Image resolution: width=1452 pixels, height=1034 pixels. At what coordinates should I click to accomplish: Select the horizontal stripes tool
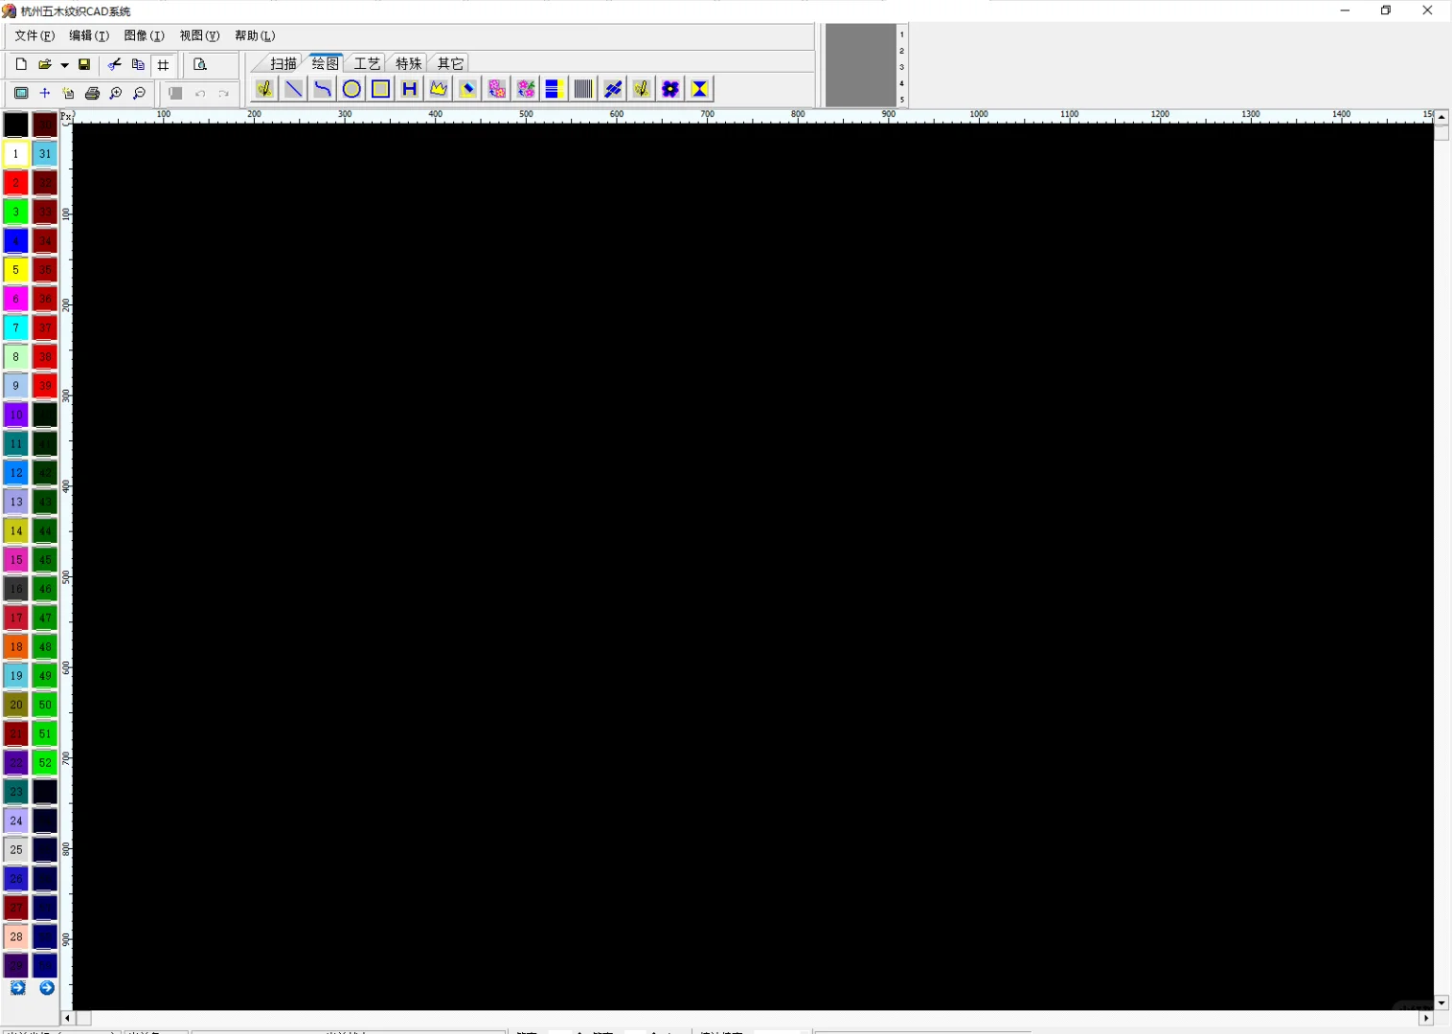553,89
